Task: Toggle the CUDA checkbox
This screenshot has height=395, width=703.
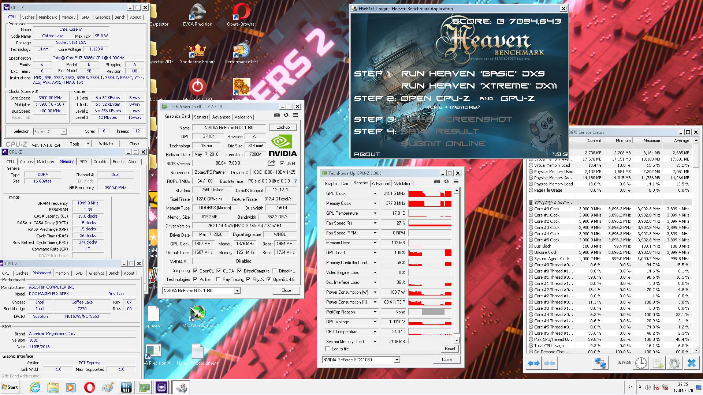Action: [219, 271]
